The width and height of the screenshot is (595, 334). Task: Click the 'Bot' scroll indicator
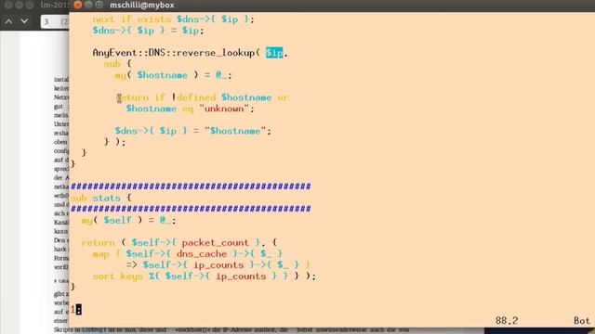coord(582,321)
